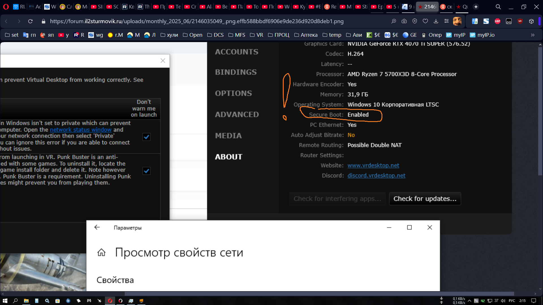Open File Explorer from the taskbar
The image size is (543, 305).
(26, 301)
